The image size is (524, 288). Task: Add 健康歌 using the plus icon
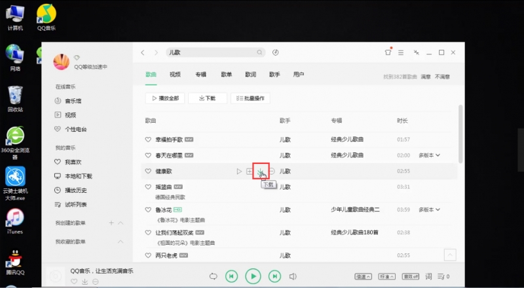click(x=250, y=171)
